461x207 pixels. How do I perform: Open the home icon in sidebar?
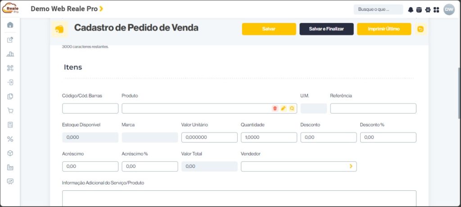[10, 25]
